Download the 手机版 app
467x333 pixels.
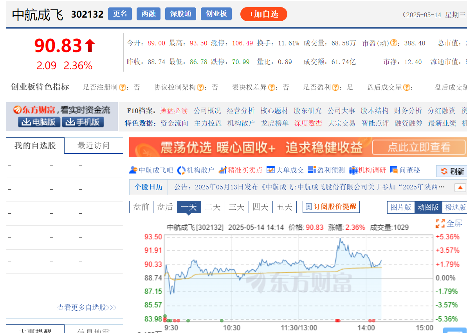[x=83, y=122]
